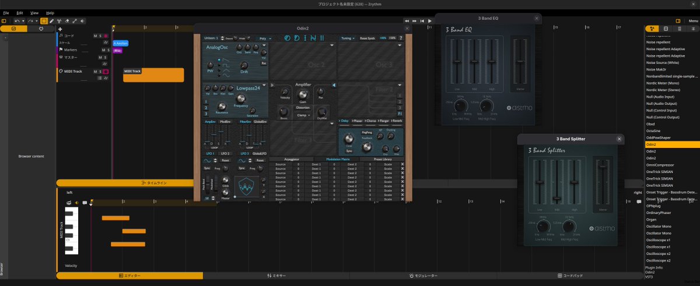Open fourth tab icon in right panel

click(693, 29)
